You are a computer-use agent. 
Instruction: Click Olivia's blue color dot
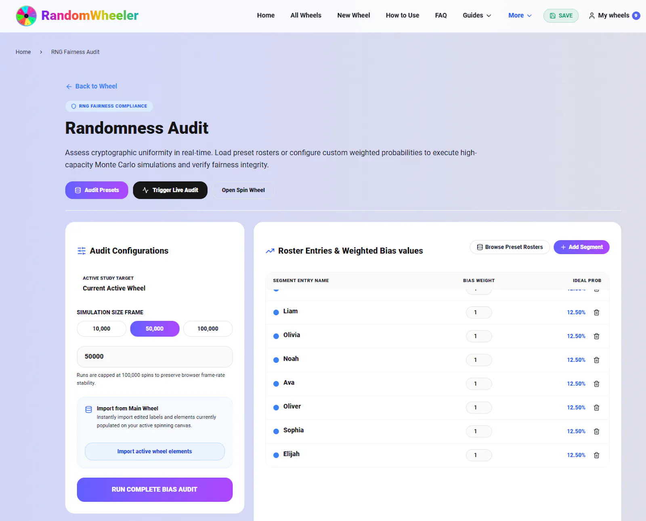[276, 336]
